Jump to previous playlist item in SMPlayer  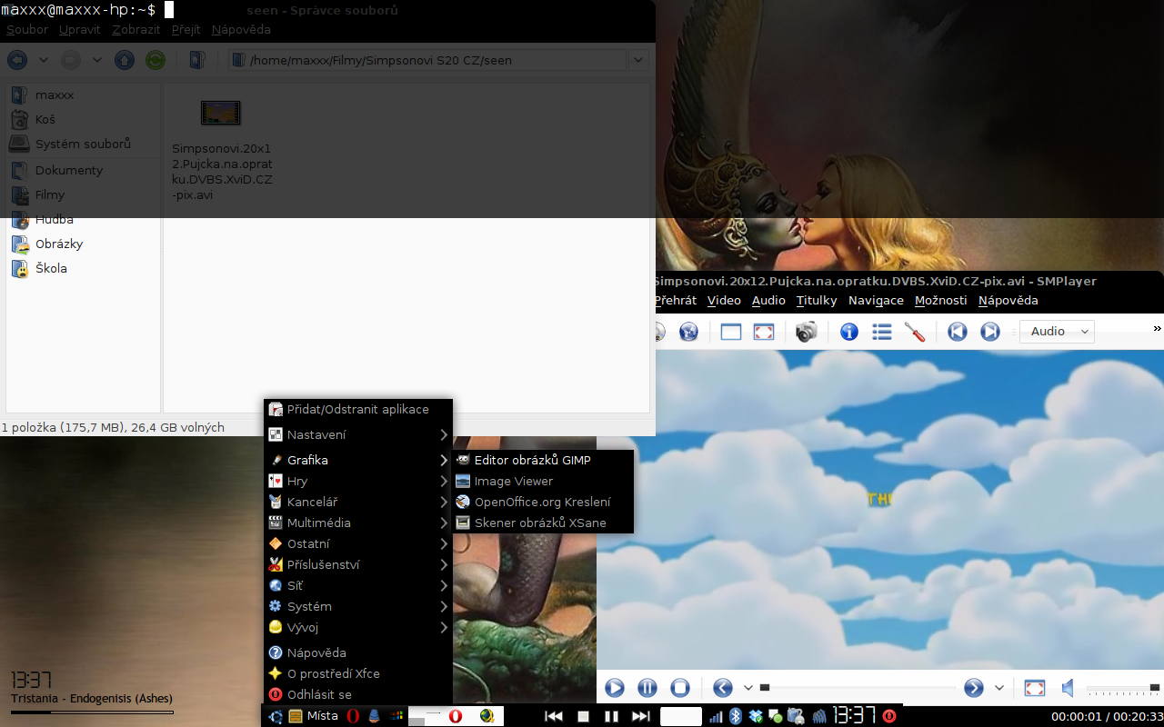click(957, 332)
